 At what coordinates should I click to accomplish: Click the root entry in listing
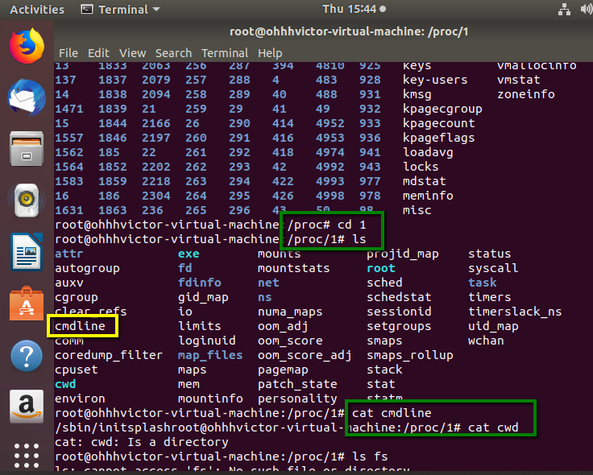(381, 268)
